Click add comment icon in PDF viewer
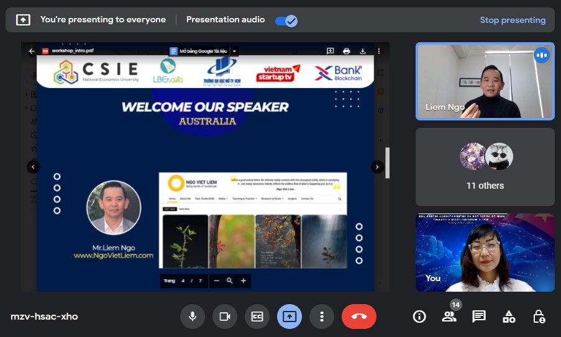The image size is (561, 337). tap(331, 51)
